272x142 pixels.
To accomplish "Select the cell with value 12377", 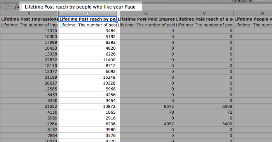I will (29, 71).
